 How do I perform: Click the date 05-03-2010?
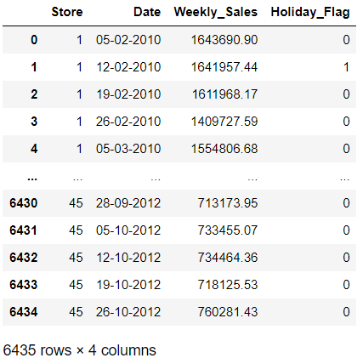pos(128,149)
